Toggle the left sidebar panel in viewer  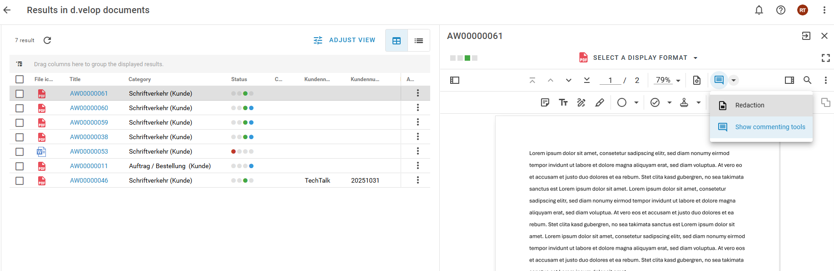[455, 80]
